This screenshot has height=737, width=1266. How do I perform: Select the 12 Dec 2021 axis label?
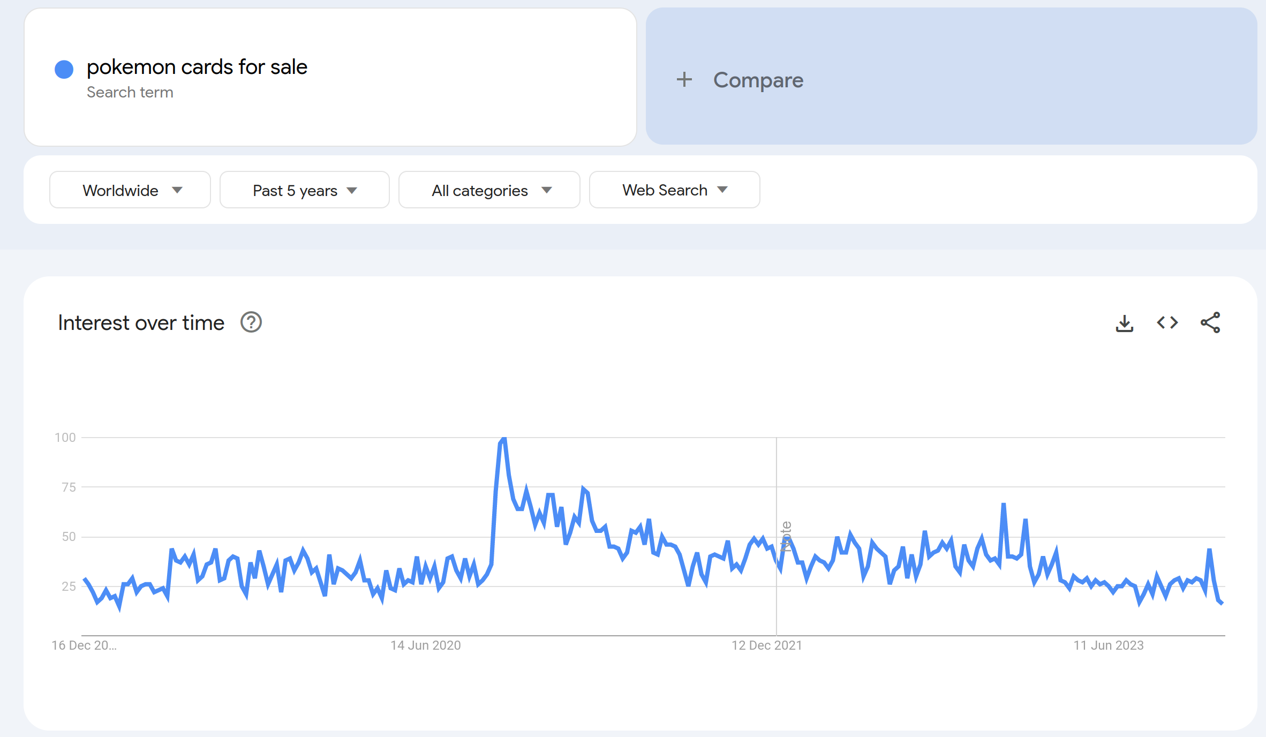pos(767,645)
